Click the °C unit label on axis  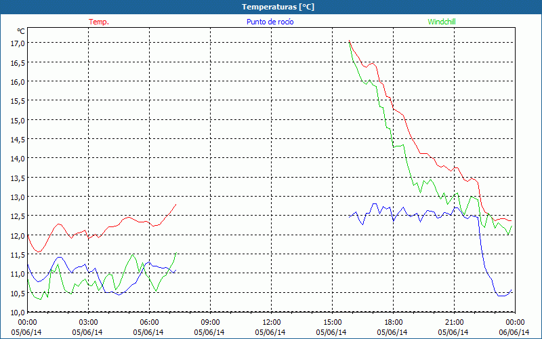click(21, 31)
